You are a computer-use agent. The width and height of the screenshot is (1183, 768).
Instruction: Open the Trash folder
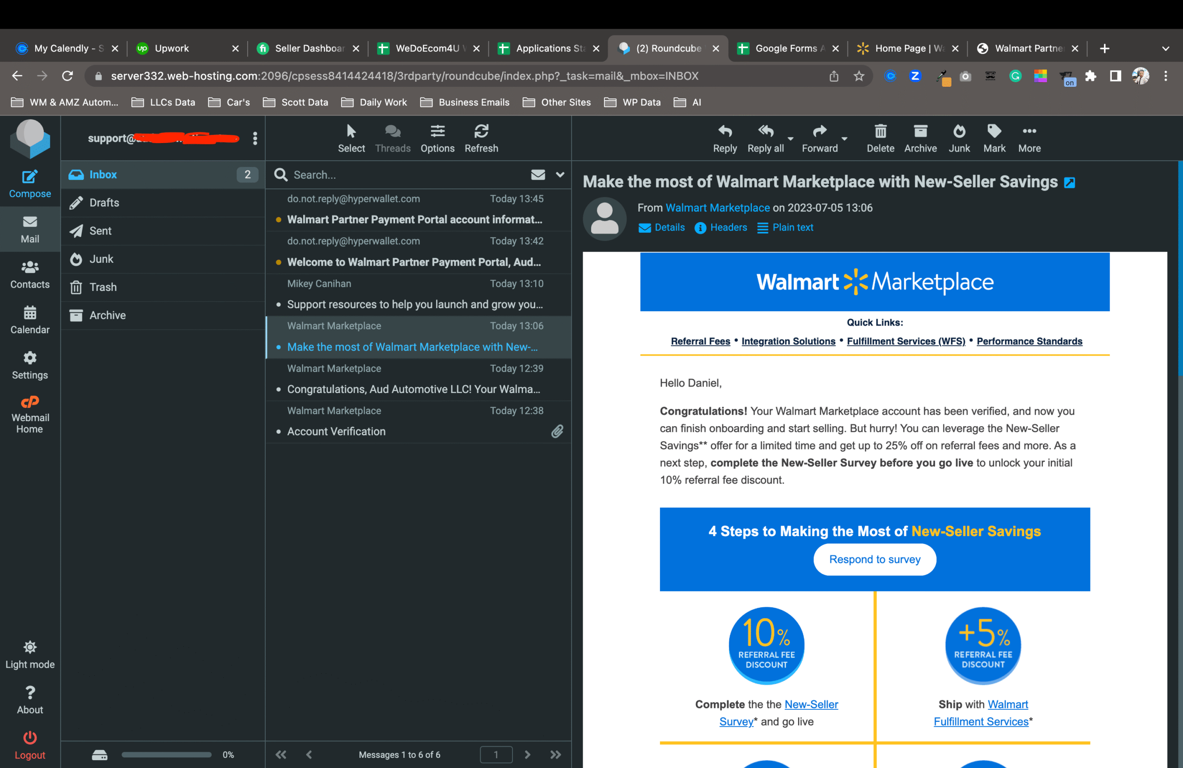(x=103, y=287)
